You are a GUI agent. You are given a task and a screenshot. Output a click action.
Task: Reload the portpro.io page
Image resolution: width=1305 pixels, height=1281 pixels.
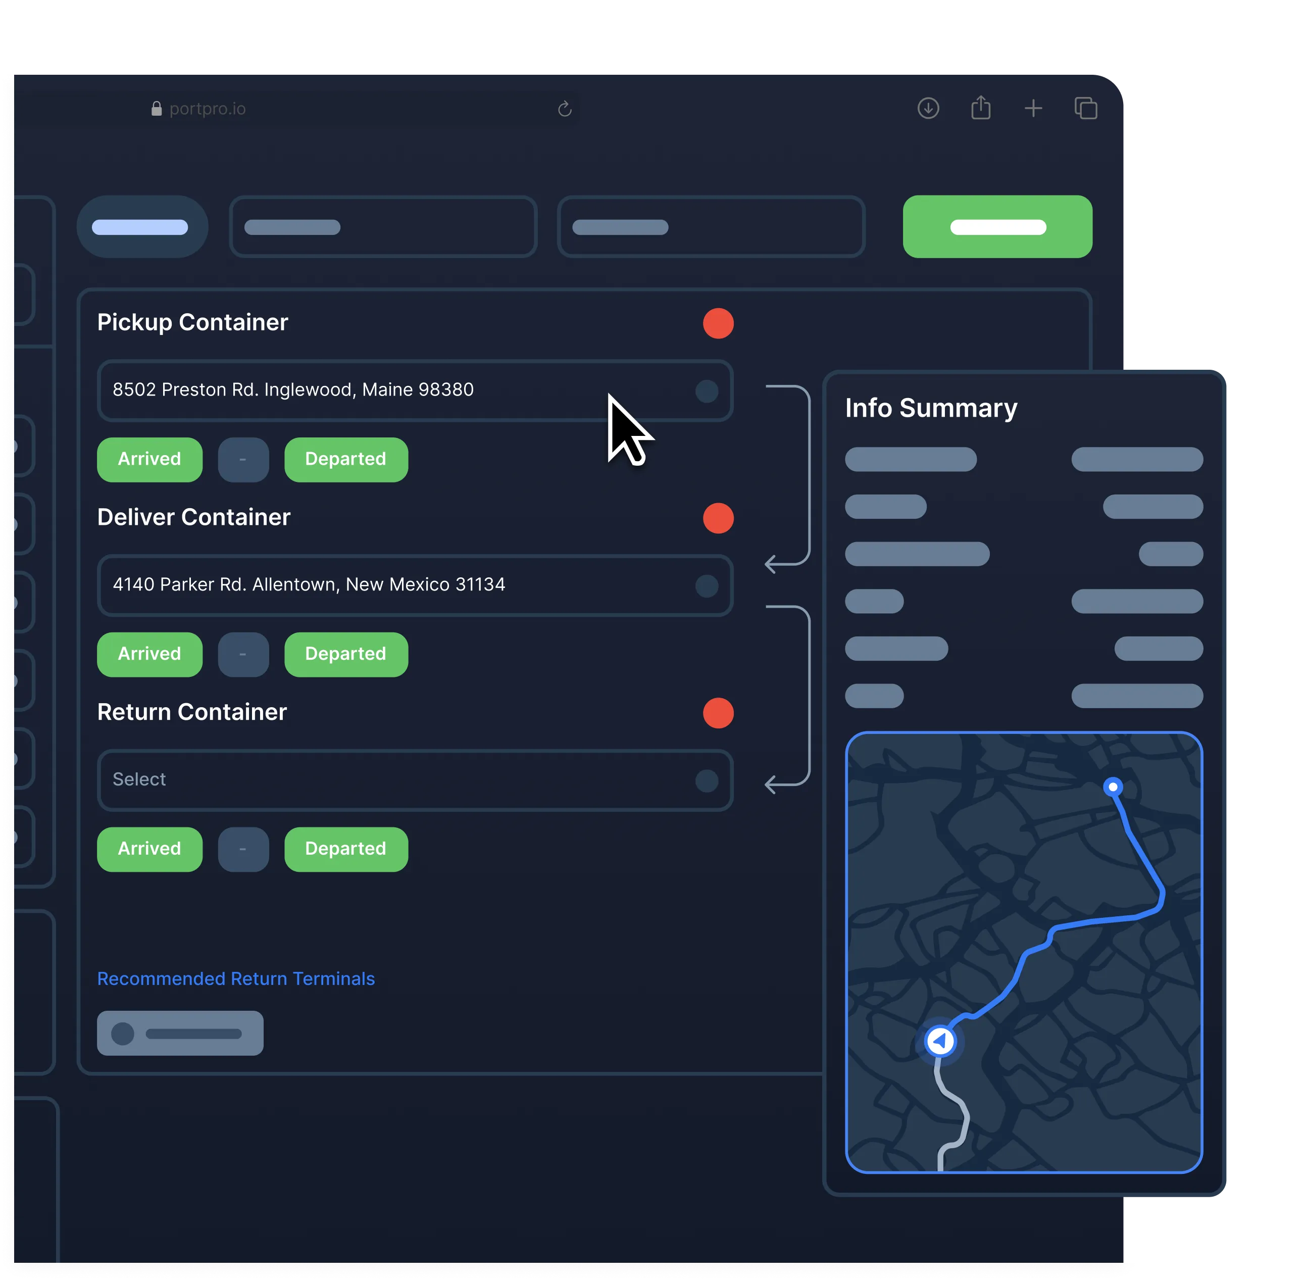point(565,109)
